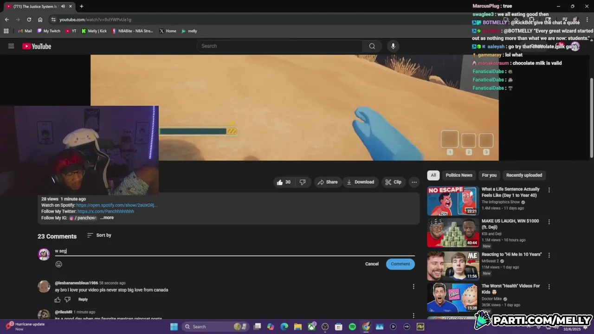Open the NBABite bookmark
Screen dimensions: 594x334
point(132,31)
